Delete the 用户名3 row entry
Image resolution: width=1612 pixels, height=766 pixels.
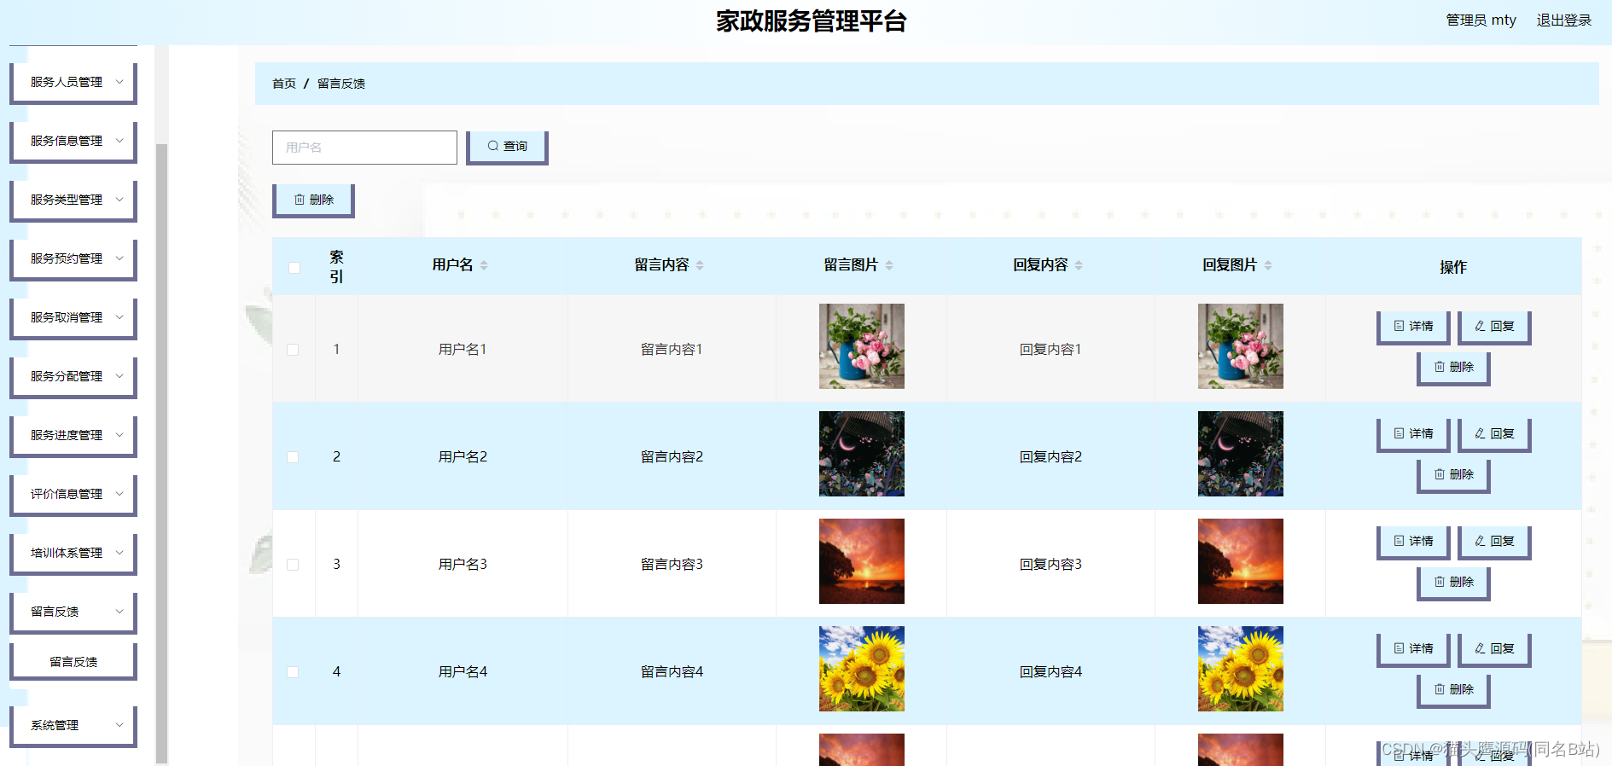[x=1453, y=583]
